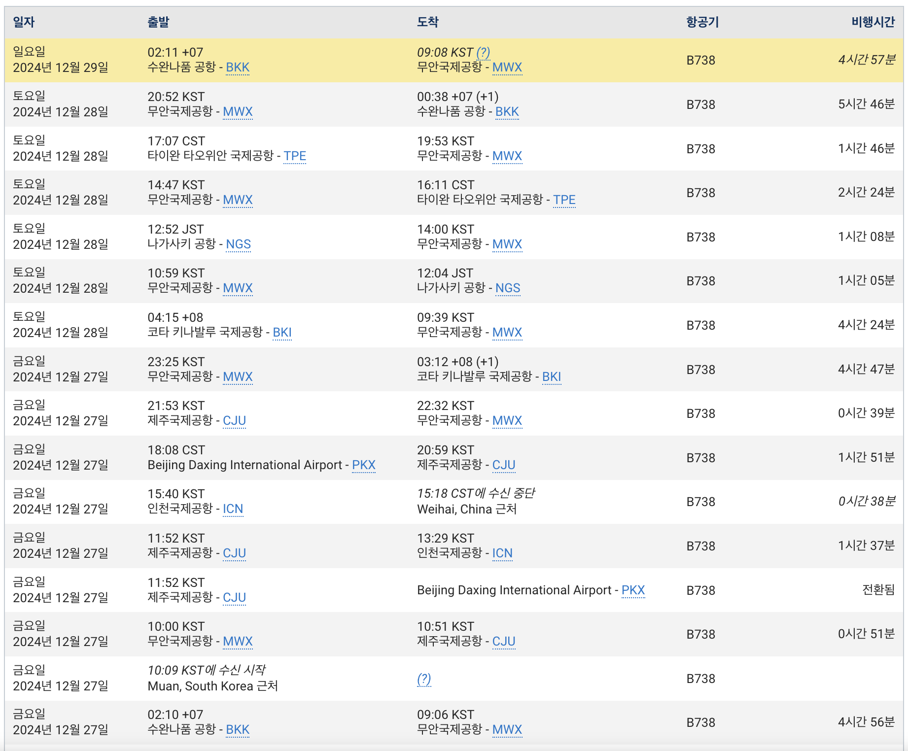Select the 1시간 51분 duration

867,458
